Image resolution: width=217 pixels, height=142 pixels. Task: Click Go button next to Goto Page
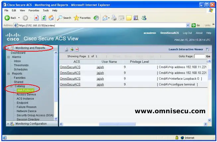tap(208, 56)
